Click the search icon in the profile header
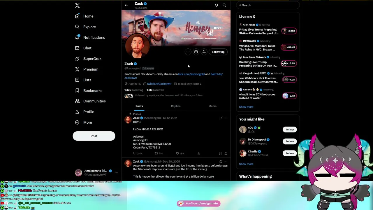This screenshot has width=373, height=210. [x=224, y=5]
